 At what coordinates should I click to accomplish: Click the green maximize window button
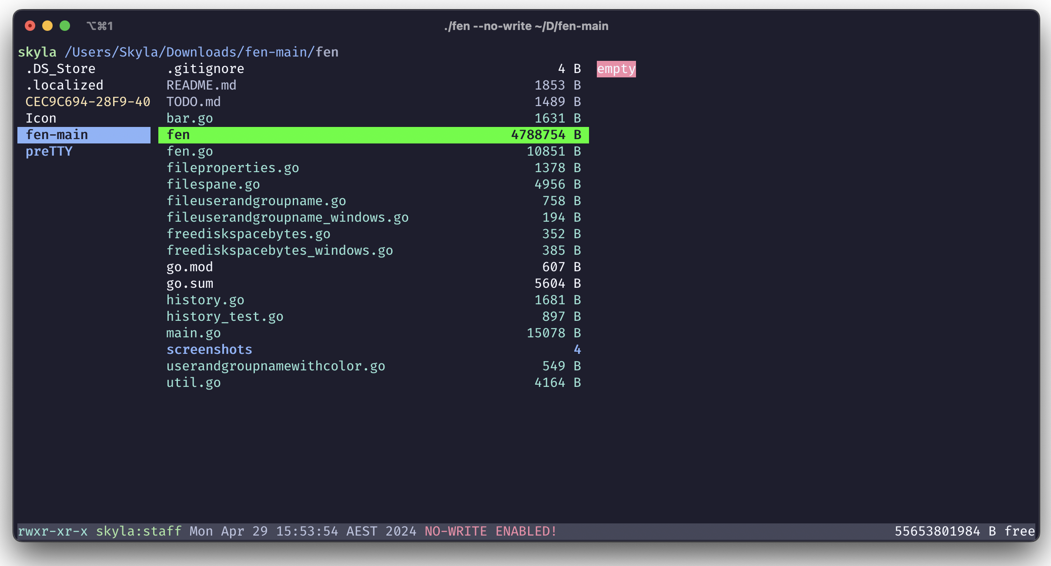tap(65, 26)
